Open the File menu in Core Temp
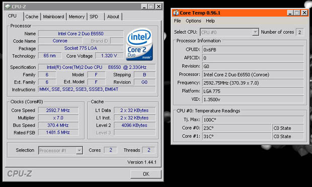 tap(177, 21)
